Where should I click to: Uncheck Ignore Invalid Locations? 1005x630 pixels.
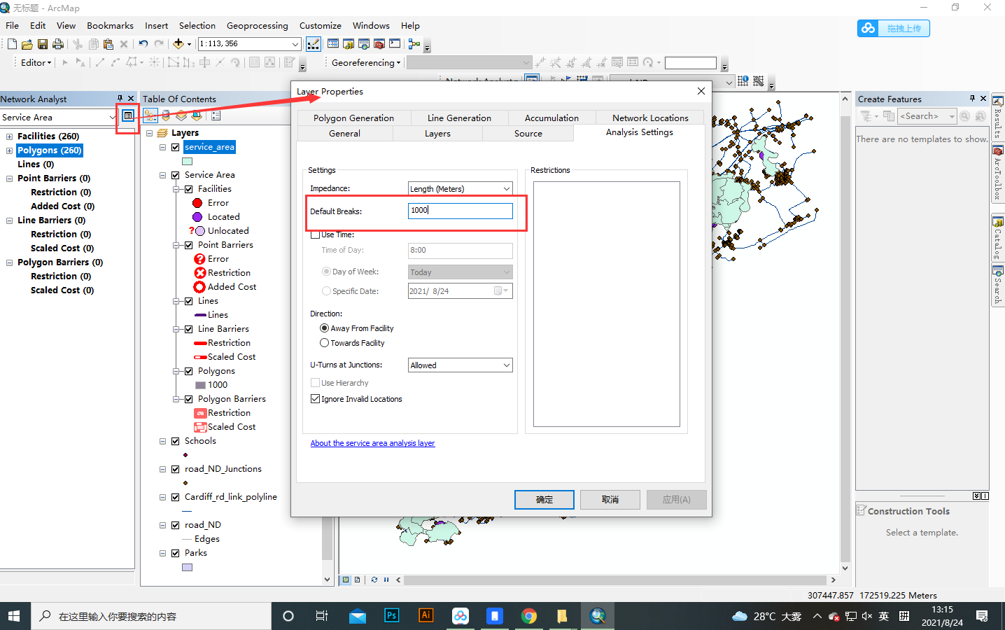[316, 398]
